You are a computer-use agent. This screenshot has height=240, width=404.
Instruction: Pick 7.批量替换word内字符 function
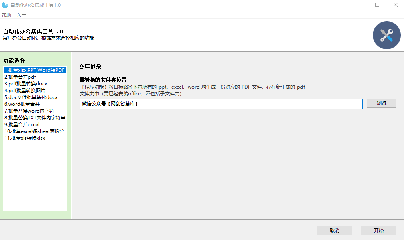tap(35, 111)
